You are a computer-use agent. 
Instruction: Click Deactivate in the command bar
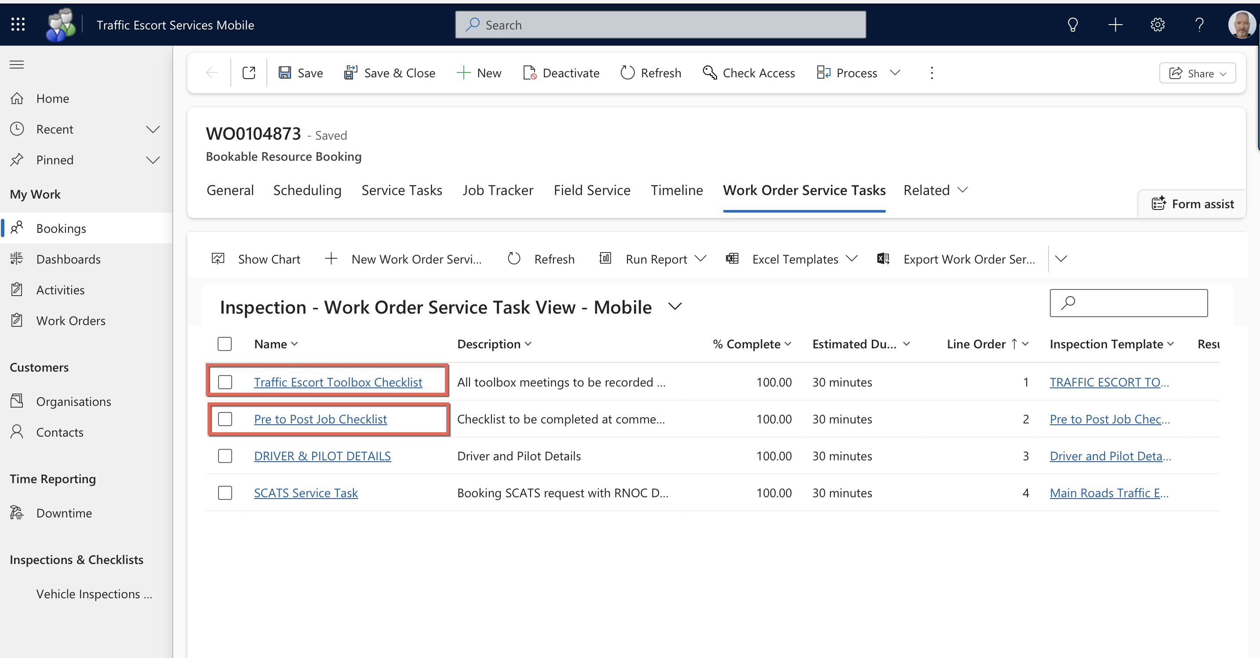(561, 73)
